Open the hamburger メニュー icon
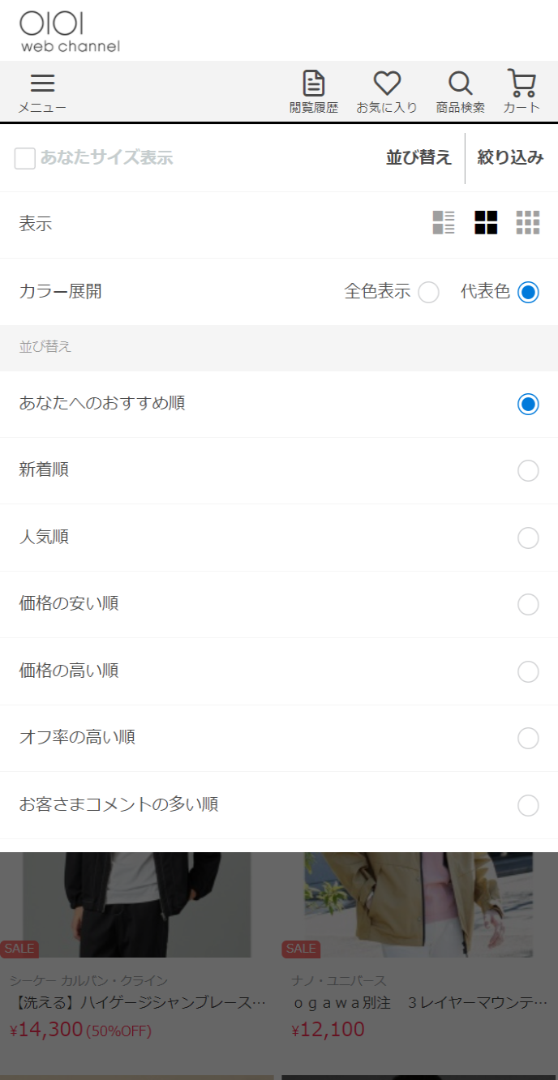 click(x=42, y=92)
